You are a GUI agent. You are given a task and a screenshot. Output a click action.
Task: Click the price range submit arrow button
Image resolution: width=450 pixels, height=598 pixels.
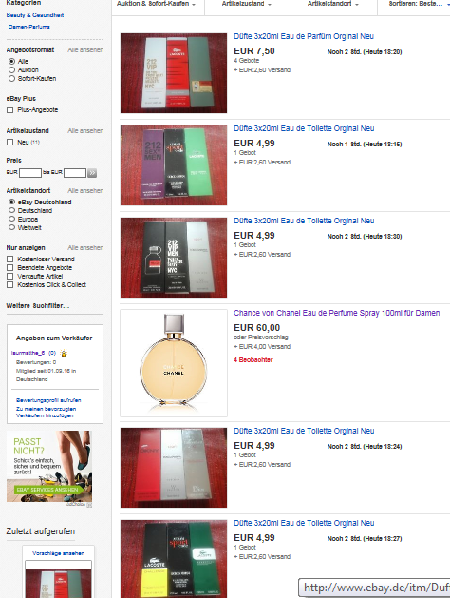(x=92, y=173)
